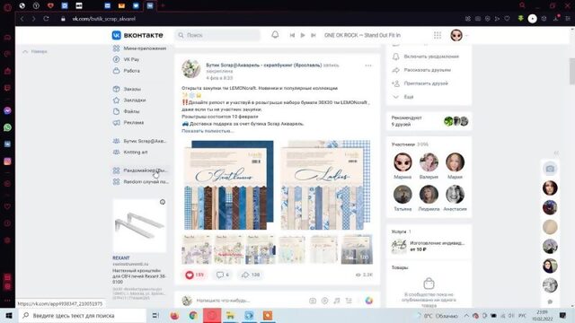The height and width of the screenshot is (323, 575).
Task: Open the first small thumbnail under the post
Action: coord(197,249)
